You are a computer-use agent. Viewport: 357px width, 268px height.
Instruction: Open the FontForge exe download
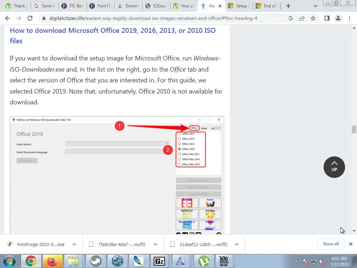(36, 244)
